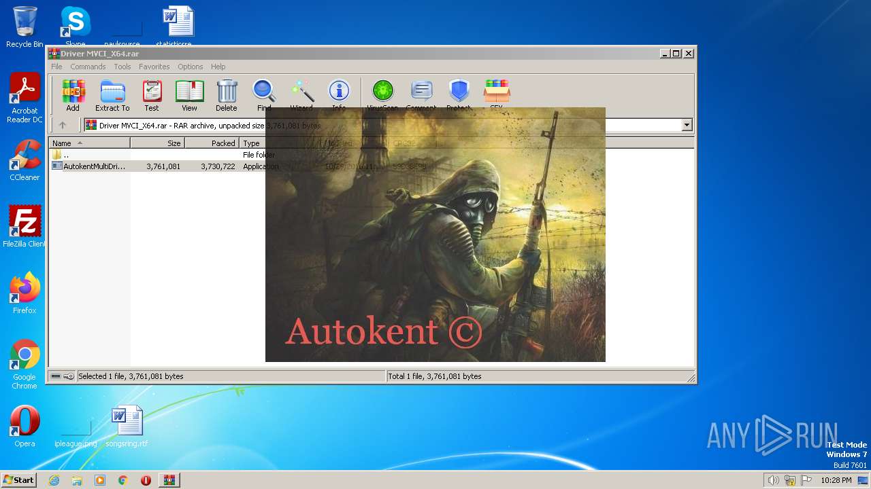
Task: Open staticticsre Word document on desktop
Action: click(x=177, y=27)
